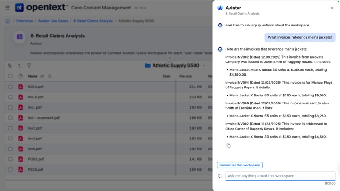Click the PDF icon for Inv1.pdf
340x191 pixels.
(x=21, y=107)
